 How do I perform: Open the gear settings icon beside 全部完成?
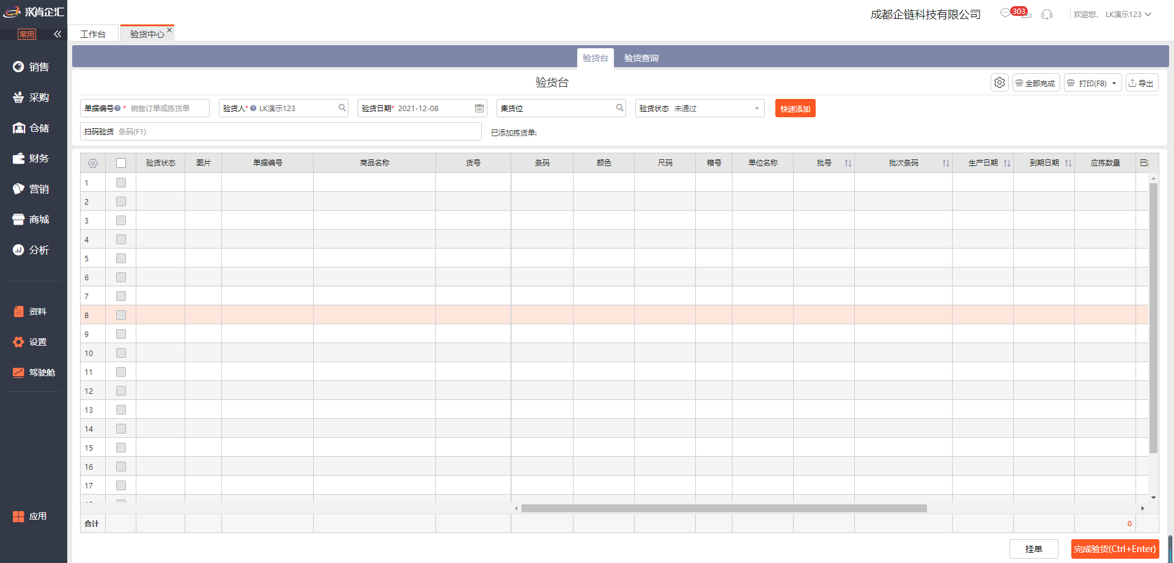999,82
